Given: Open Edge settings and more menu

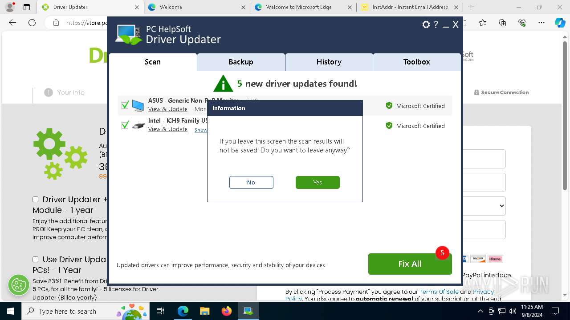Looking at the screenshot, I should 541,23.
